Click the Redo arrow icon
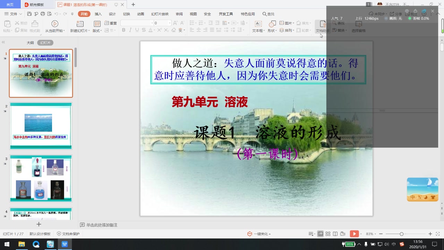444x250 pixels. click(65, 14)
